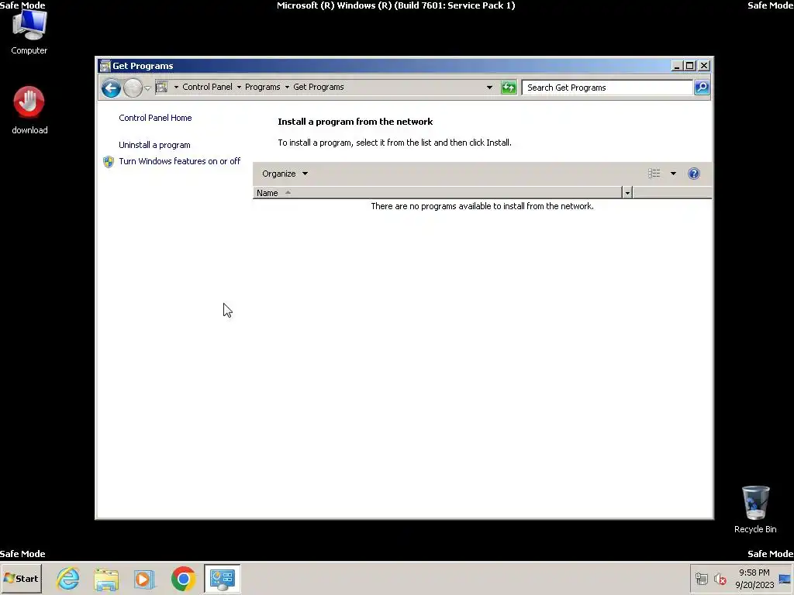Click the shield icon beside Windows features
794x595 pixels.
pyautogui.click(x=109, y=162)
